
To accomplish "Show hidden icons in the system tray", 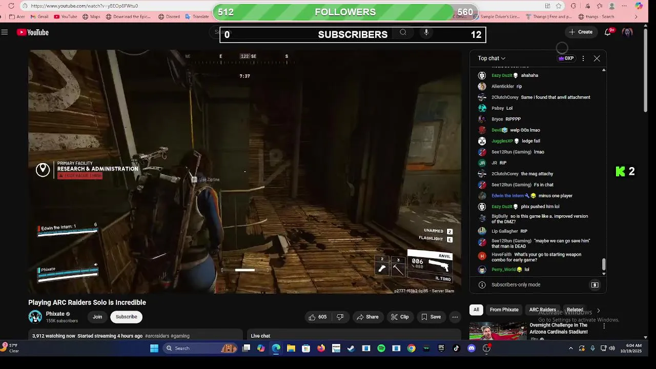I will pos(571,348).
